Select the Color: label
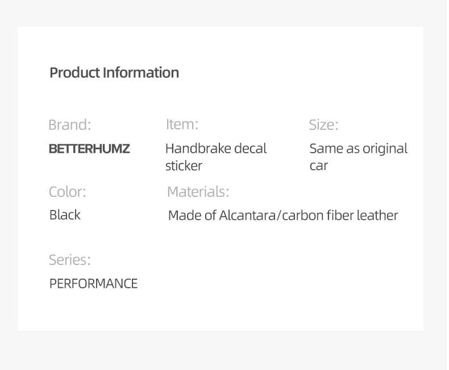The image size is (449, 370). [68, 192]
